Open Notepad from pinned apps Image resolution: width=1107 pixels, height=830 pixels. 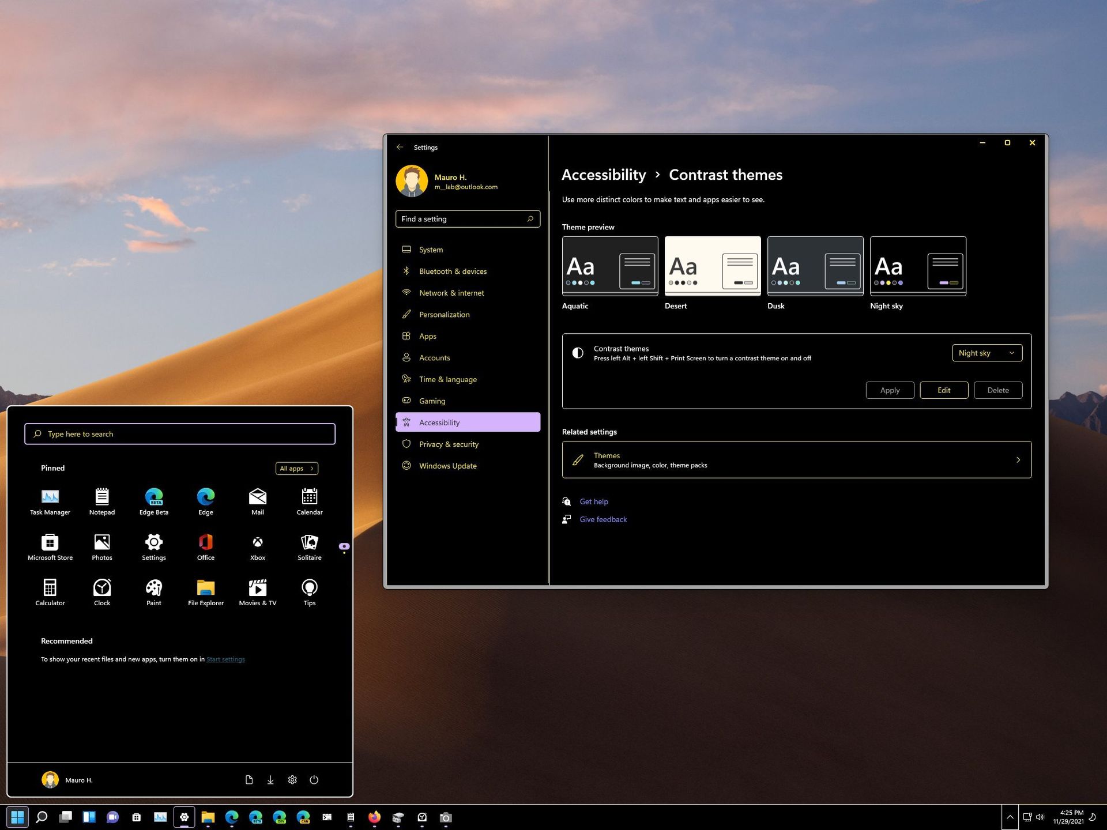(x=101, y=500)
